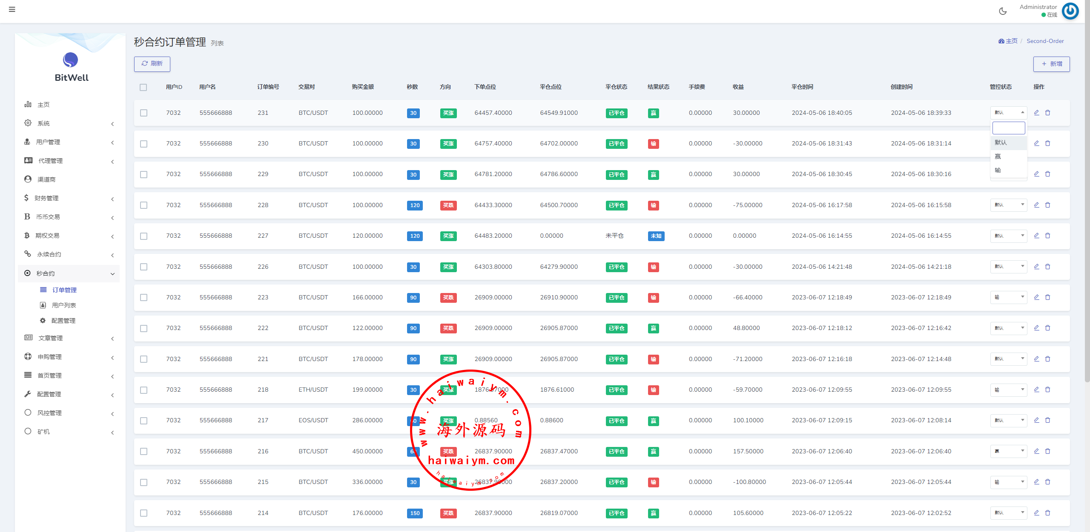Check the select-all header checkbox
The height and width of the screenshot is (532, 1090).
click(x=143, y=87)
